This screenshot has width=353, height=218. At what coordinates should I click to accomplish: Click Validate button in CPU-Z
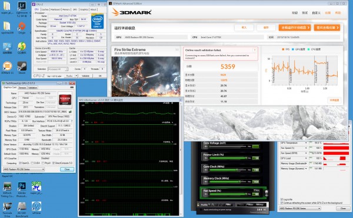(x=85, y=76)
